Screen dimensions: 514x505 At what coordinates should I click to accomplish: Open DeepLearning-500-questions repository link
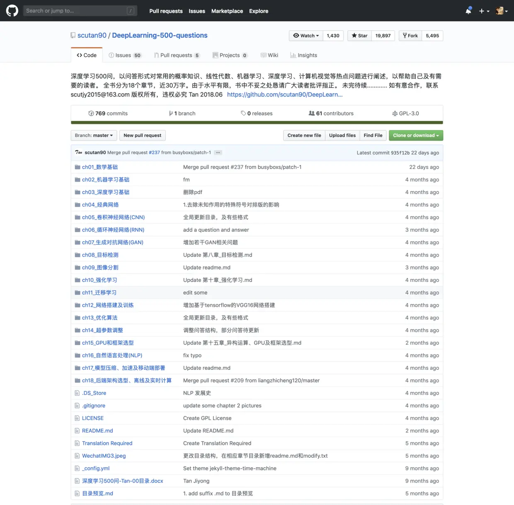(x=160, y=35)
